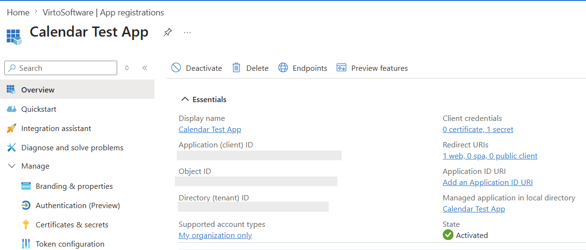Screen dimensions: 586x250
Task: Open the more options ellipsis menu
Action: click(188, 32)
